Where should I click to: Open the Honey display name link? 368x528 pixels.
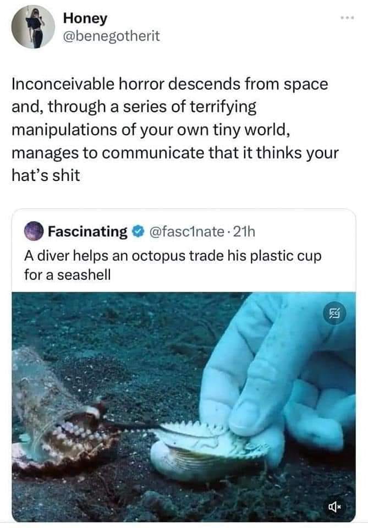click(85, 18)
